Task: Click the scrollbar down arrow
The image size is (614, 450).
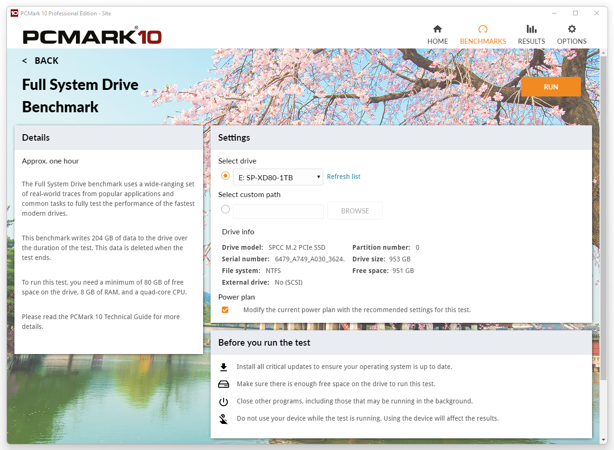Action: [x=604, y=440]
